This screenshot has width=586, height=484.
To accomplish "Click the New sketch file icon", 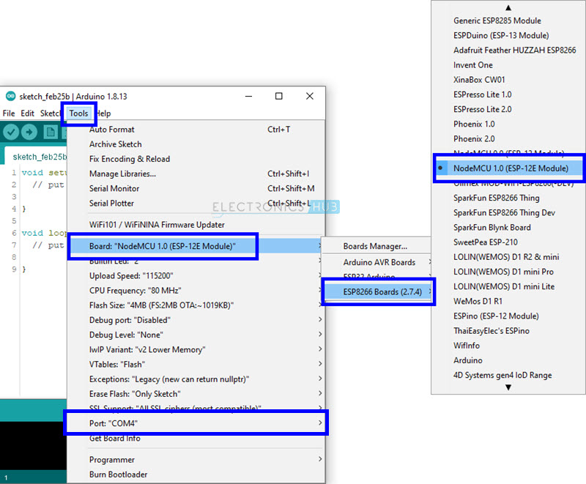I will [50, 132].
